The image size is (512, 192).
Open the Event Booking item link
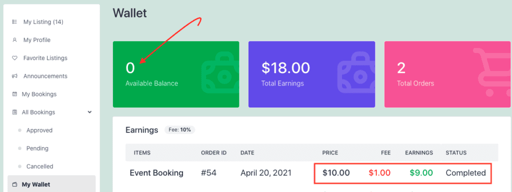[x=156, y=172]
